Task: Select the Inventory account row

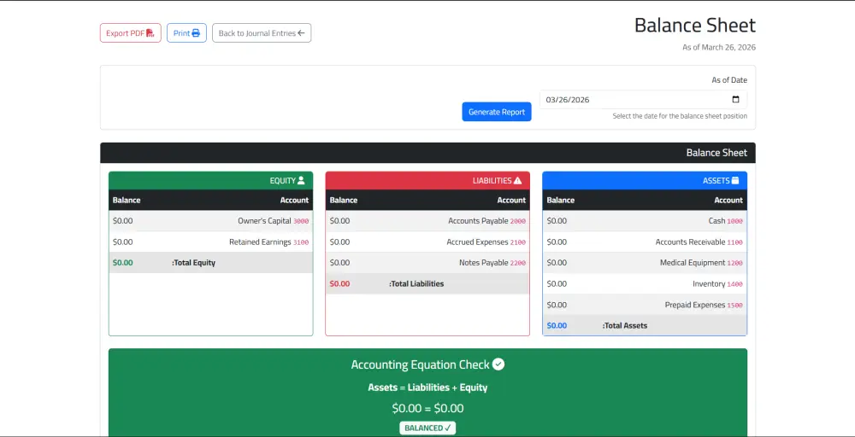Action: pos(645,284)
